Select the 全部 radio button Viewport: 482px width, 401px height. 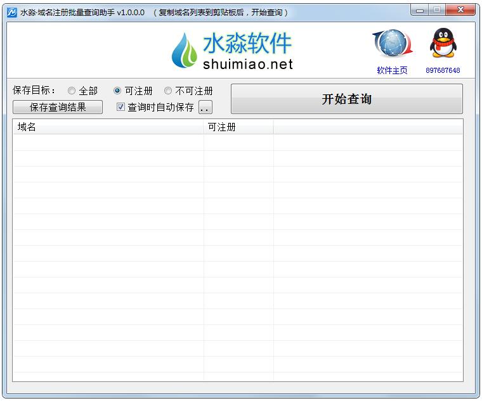(x=71, y=91)
